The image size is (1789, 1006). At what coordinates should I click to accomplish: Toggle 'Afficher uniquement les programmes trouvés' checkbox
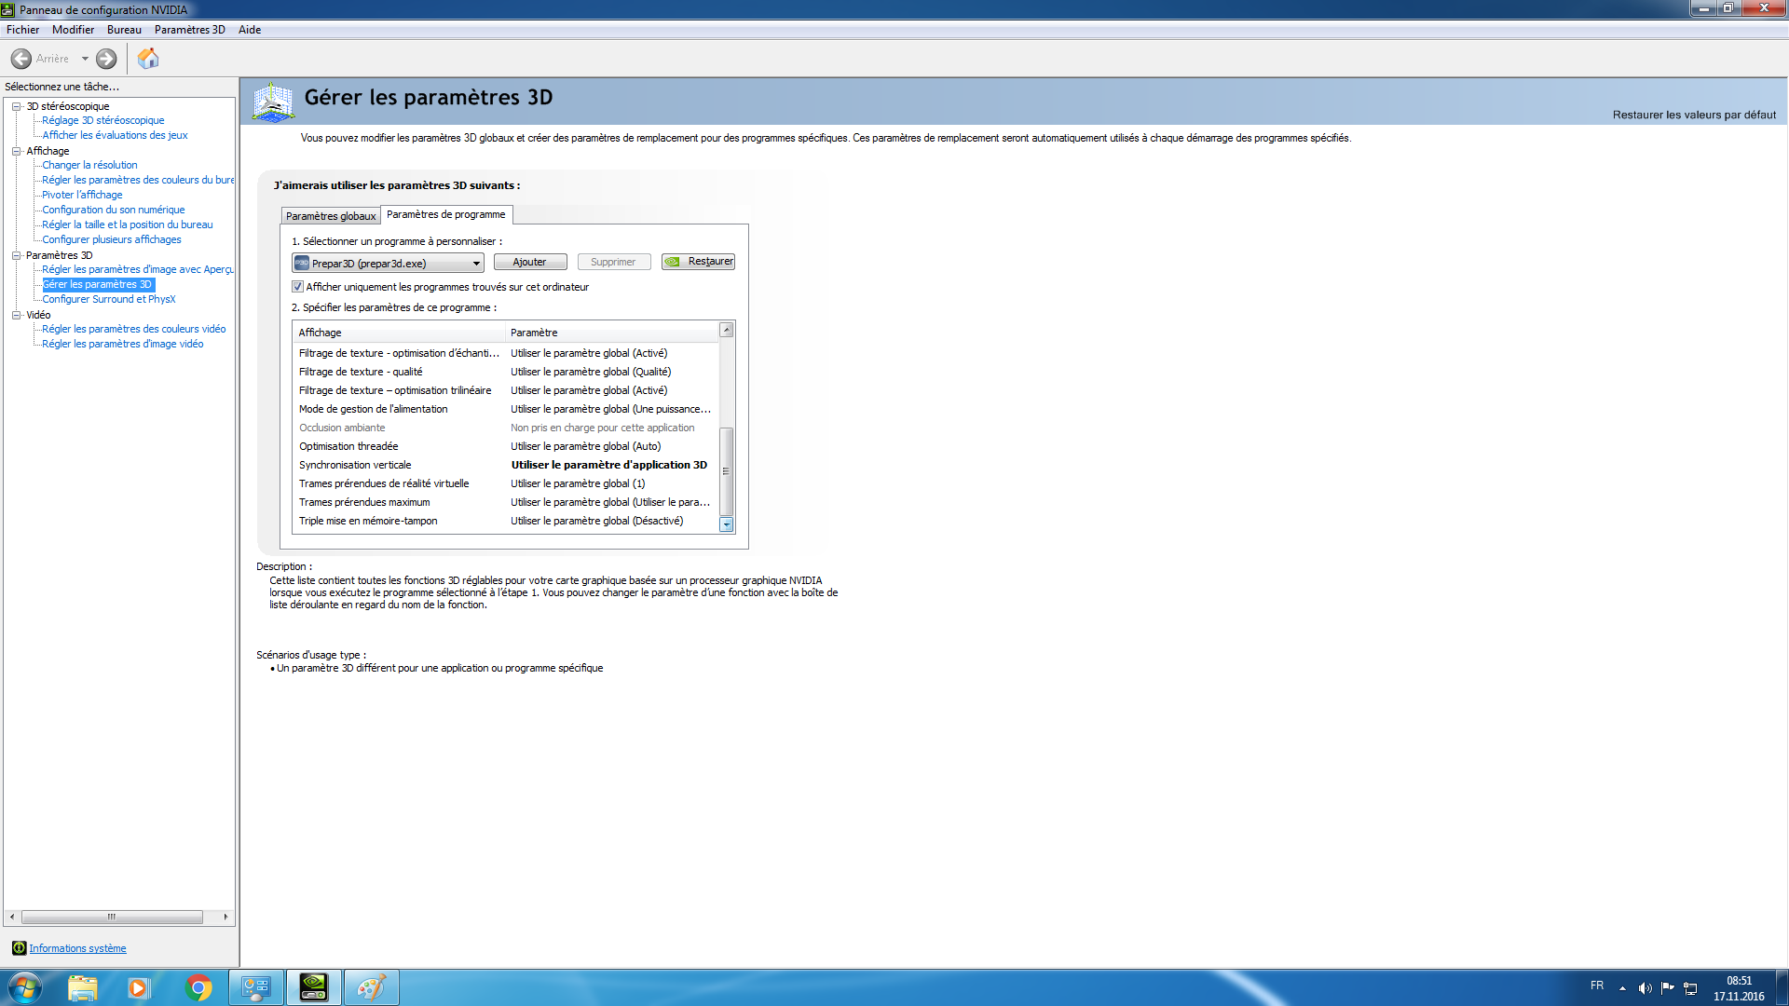pos(298,287)
